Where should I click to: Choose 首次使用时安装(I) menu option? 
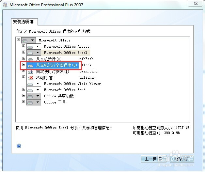click(x=53, y=71)
